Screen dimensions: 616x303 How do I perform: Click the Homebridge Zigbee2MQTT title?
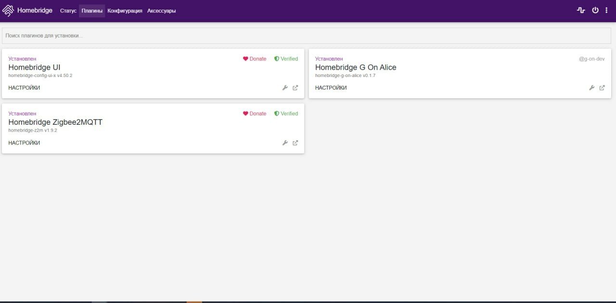point(55,122)
